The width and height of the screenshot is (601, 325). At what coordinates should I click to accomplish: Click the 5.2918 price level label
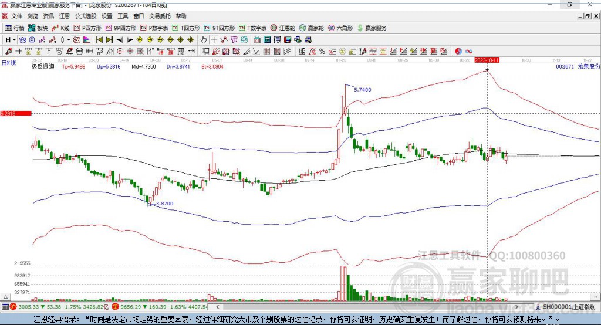coord(16,113)
